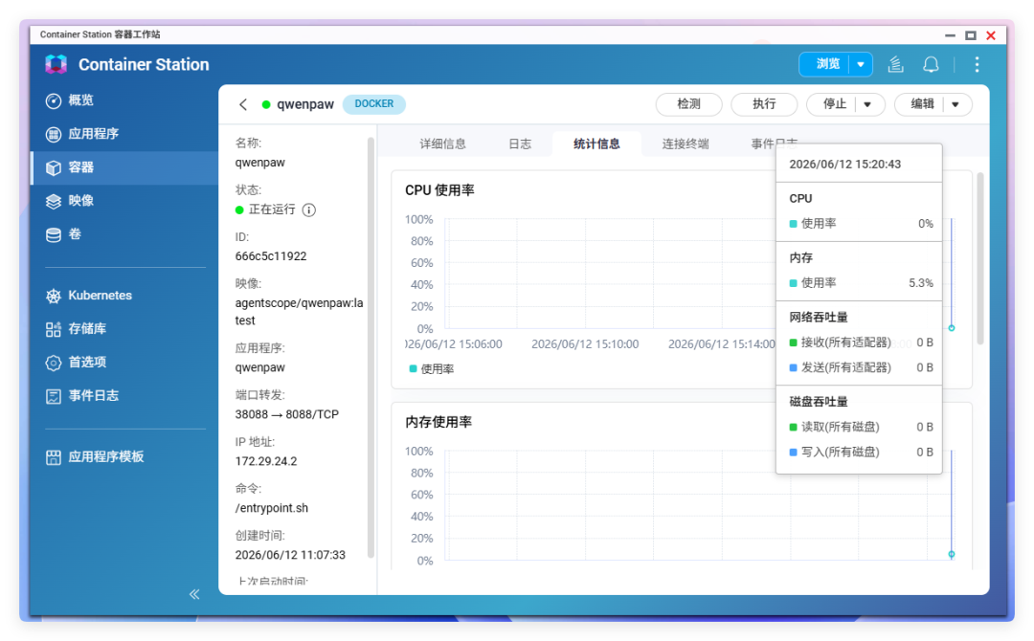The width and height of the screenshot is (1034, 641).
Task: Open the background tasks stack icon
Action: (895, 64)
